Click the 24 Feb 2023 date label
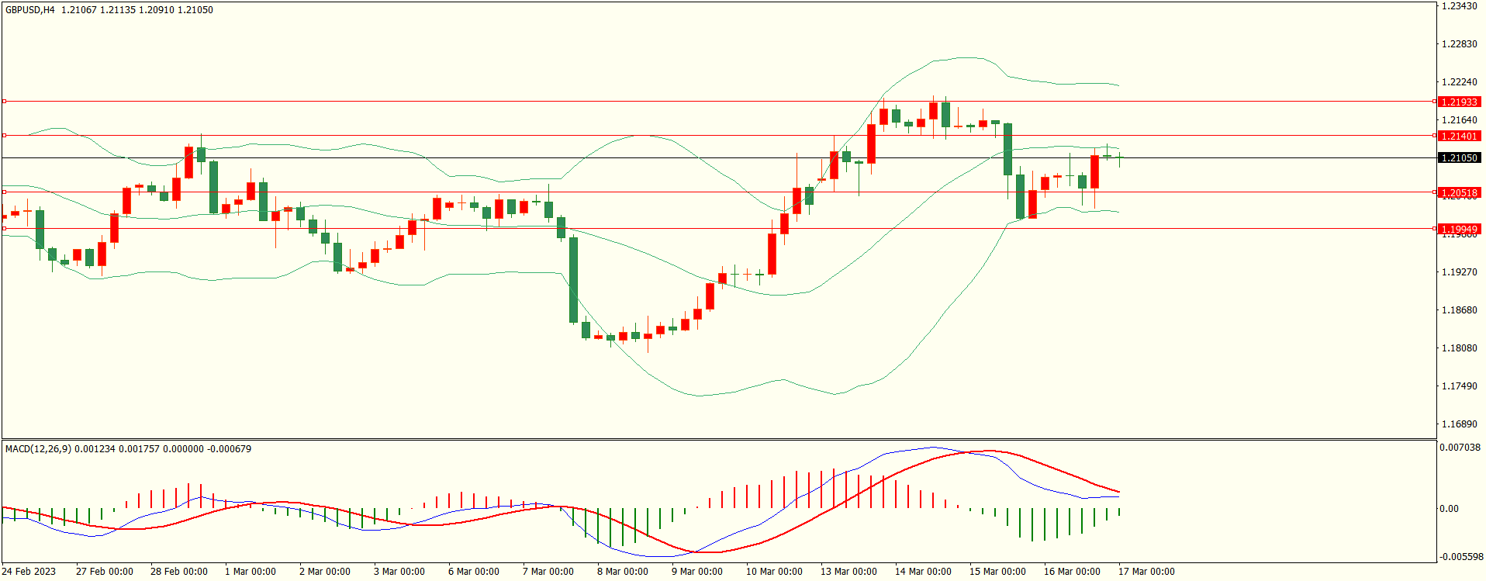This screenshot has height=581, width=1486. point(29,572)
